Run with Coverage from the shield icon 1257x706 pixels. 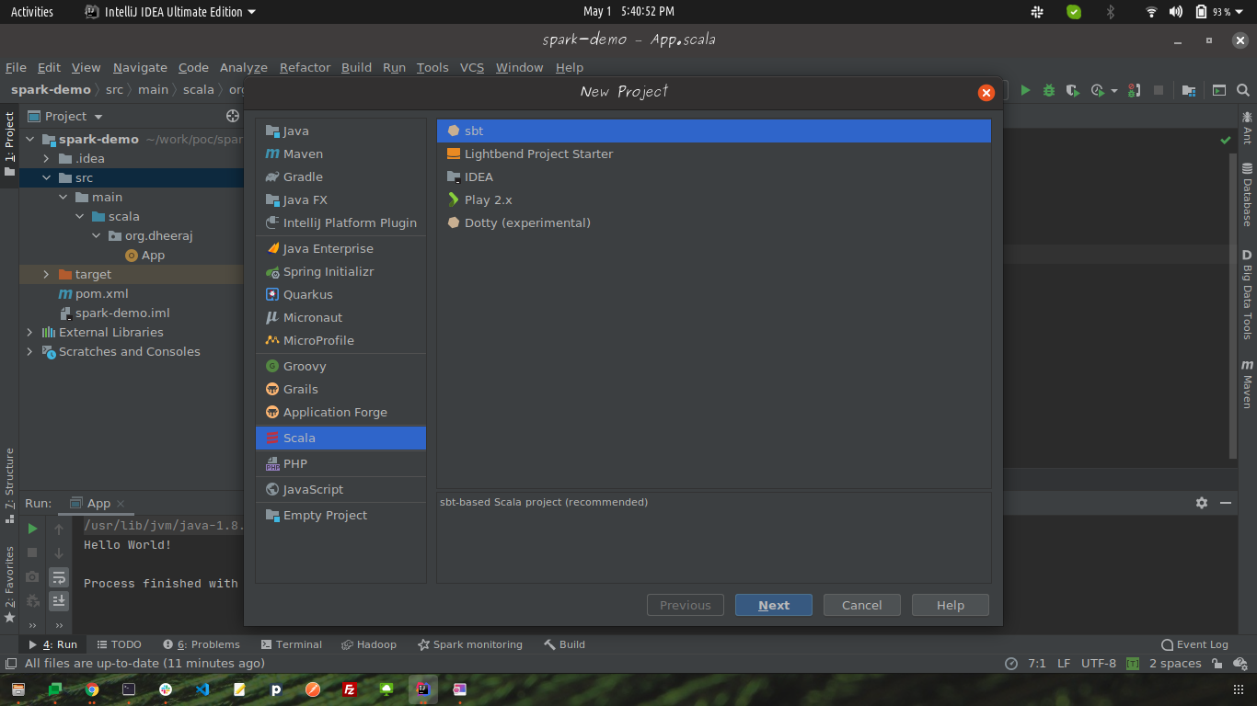[x=1072, y=90]
